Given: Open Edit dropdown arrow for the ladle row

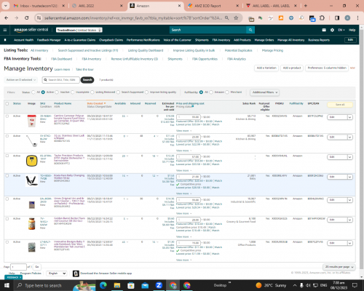Looking at the screenshot, I should coord(349,137).
